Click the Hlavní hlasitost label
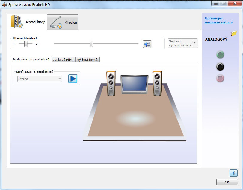 (x=25, y=38)
